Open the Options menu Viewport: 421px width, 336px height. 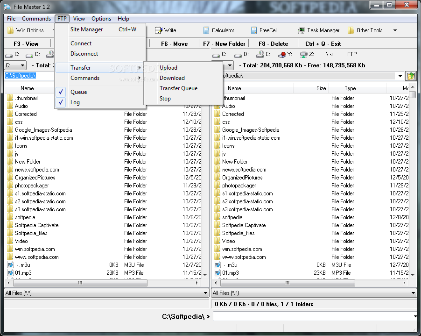[x=101, y=19]
